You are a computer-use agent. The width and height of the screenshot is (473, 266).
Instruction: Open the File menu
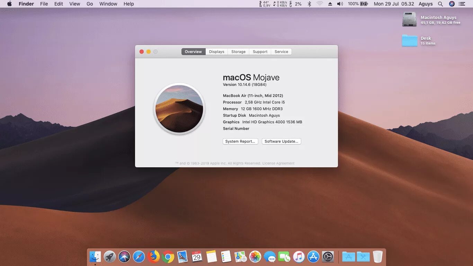[44, 4]
